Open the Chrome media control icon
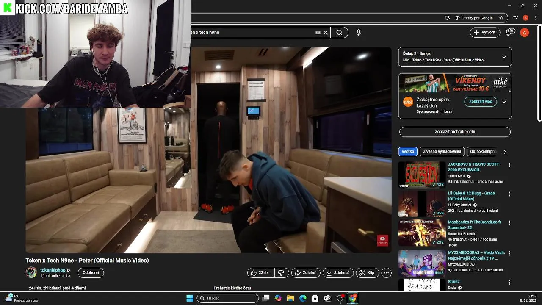Screen dimensions: 542x305 click(x=515, y=18)
